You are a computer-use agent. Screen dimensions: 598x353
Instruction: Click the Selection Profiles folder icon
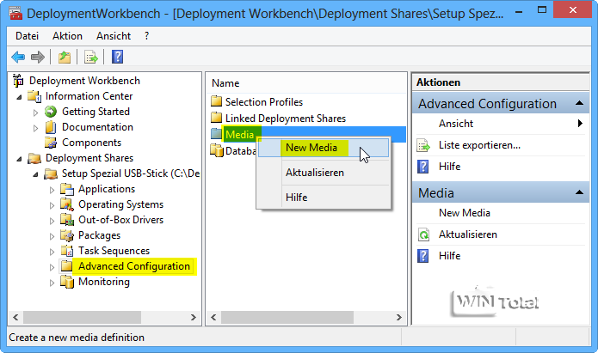(x=217, y=102)
